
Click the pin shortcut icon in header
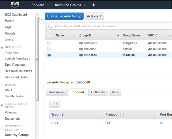[x=93, y=5]
